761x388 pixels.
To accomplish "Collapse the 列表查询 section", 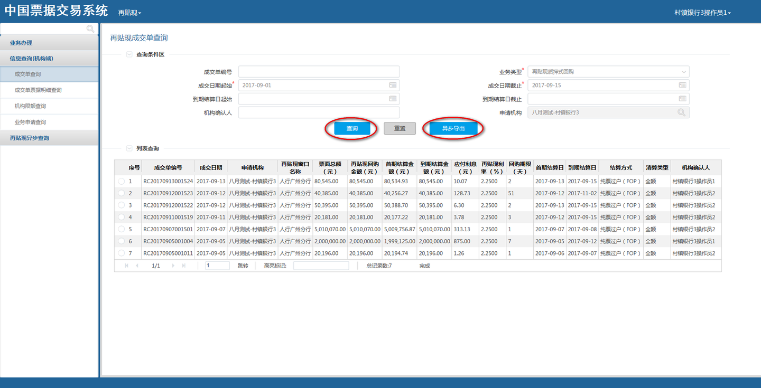I will click(129, 148).
